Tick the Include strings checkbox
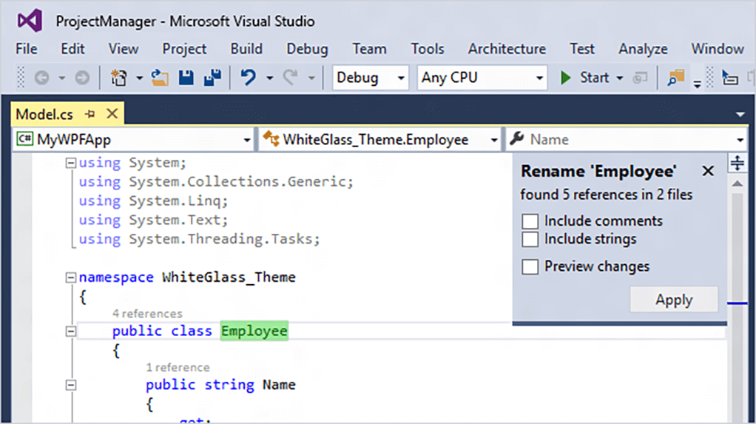The height and width of the screenshot is (424, 756). click(530, 239)
